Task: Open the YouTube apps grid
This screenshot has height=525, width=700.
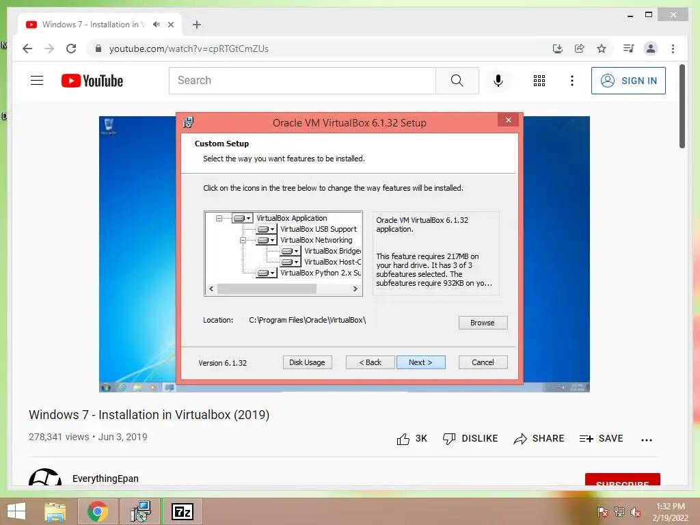Action: (539, 81)
